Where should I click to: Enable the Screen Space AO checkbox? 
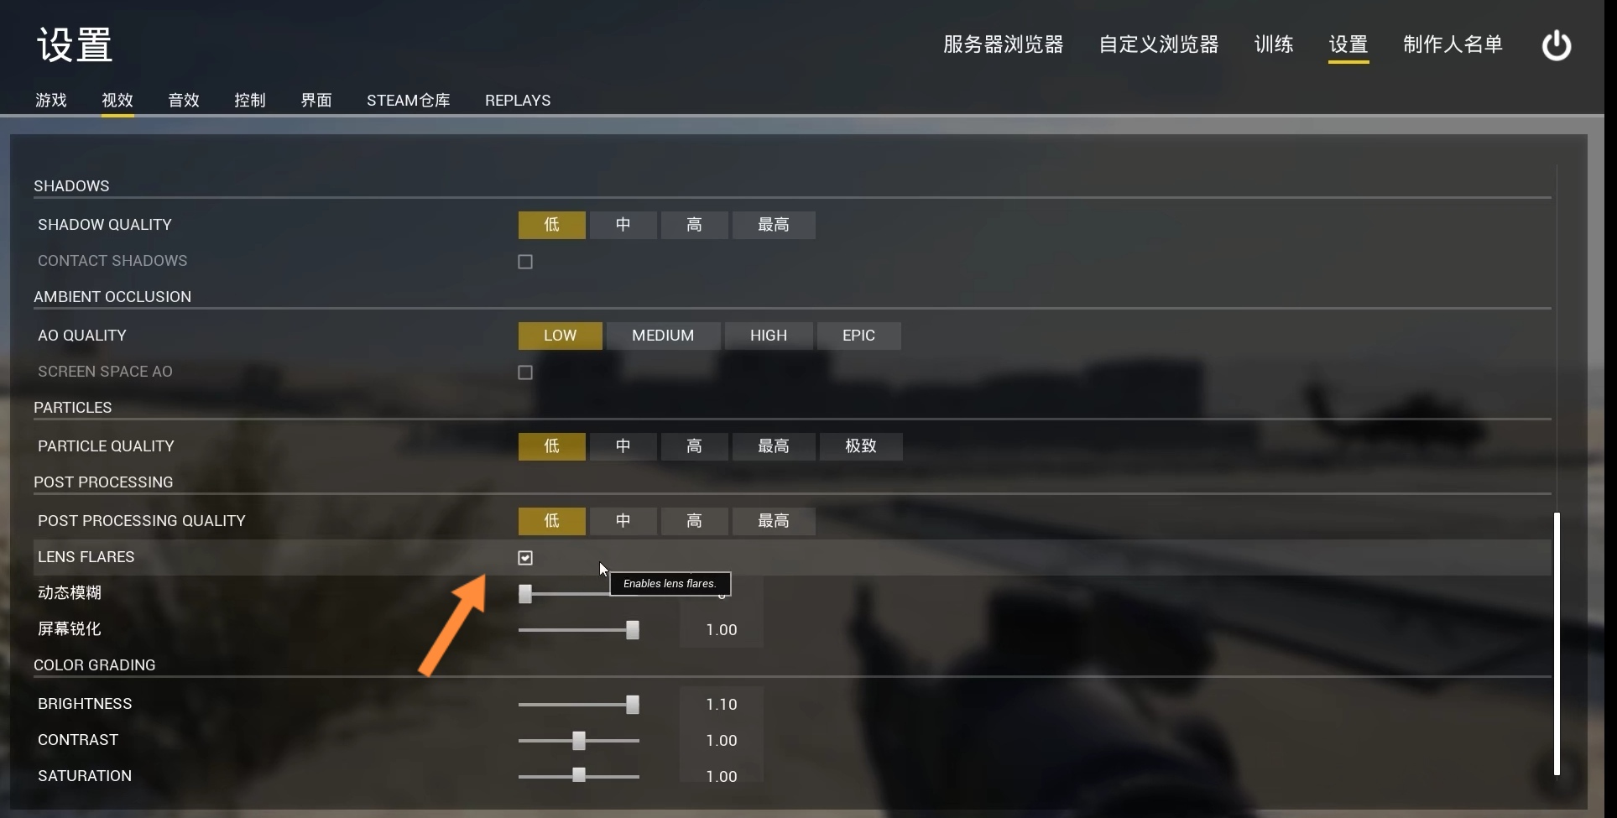pyautogui.click(x=525, y=373)
